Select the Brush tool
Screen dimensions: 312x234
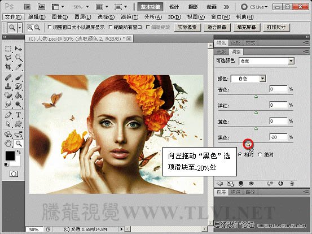[x=18, y=77]
